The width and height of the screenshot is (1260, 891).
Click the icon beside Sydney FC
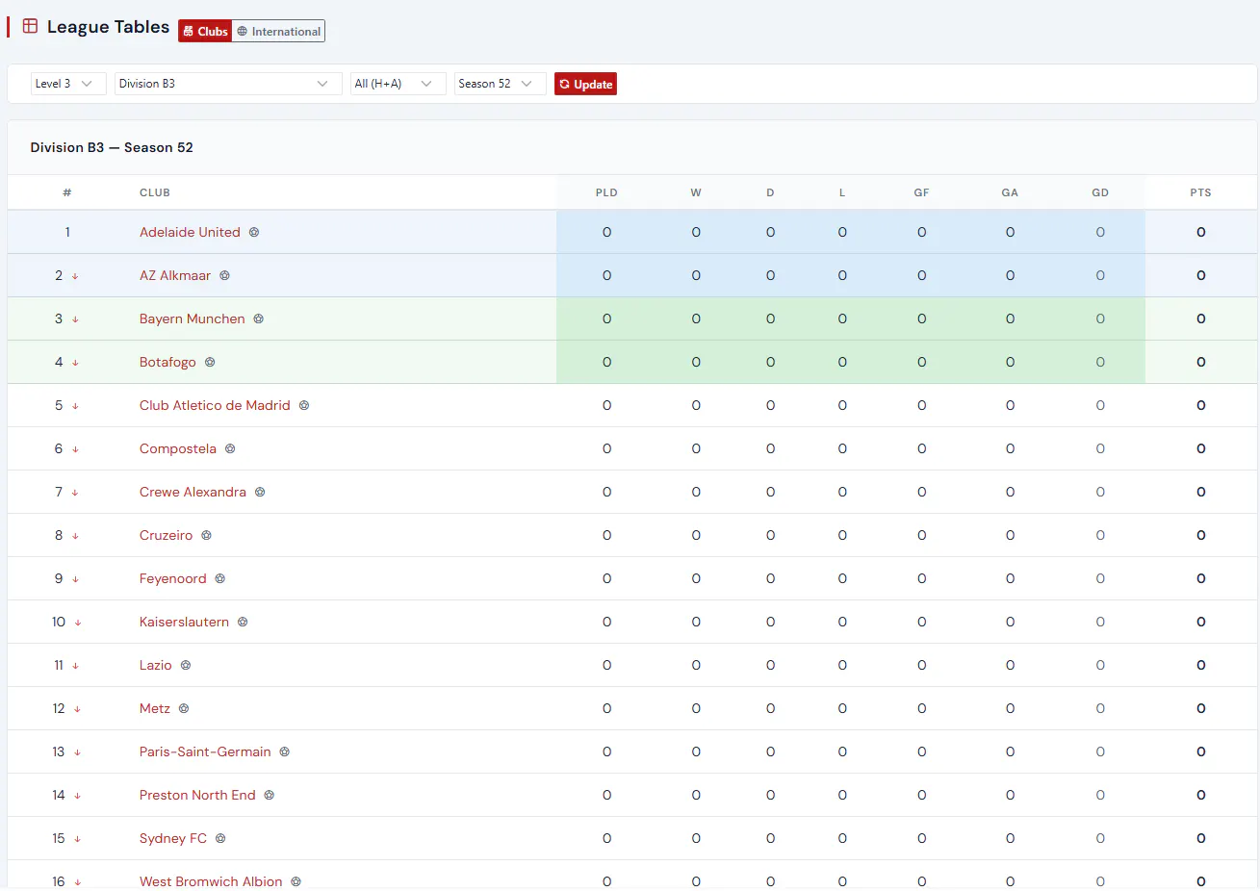[220, 838]
